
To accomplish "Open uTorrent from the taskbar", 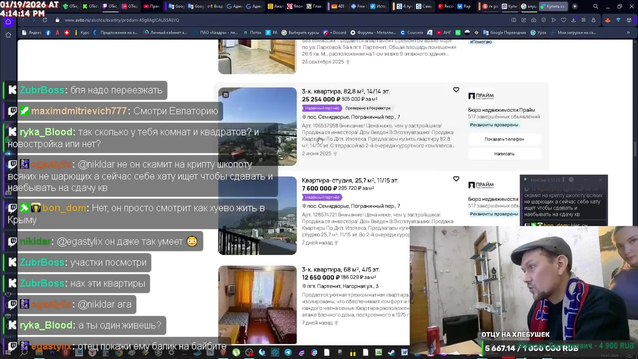I will (236, 353).
